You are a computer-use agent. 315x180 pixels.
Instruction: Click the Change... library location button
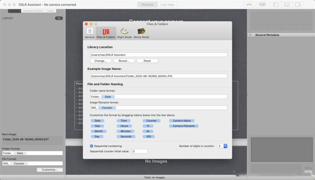click(100, 61)
